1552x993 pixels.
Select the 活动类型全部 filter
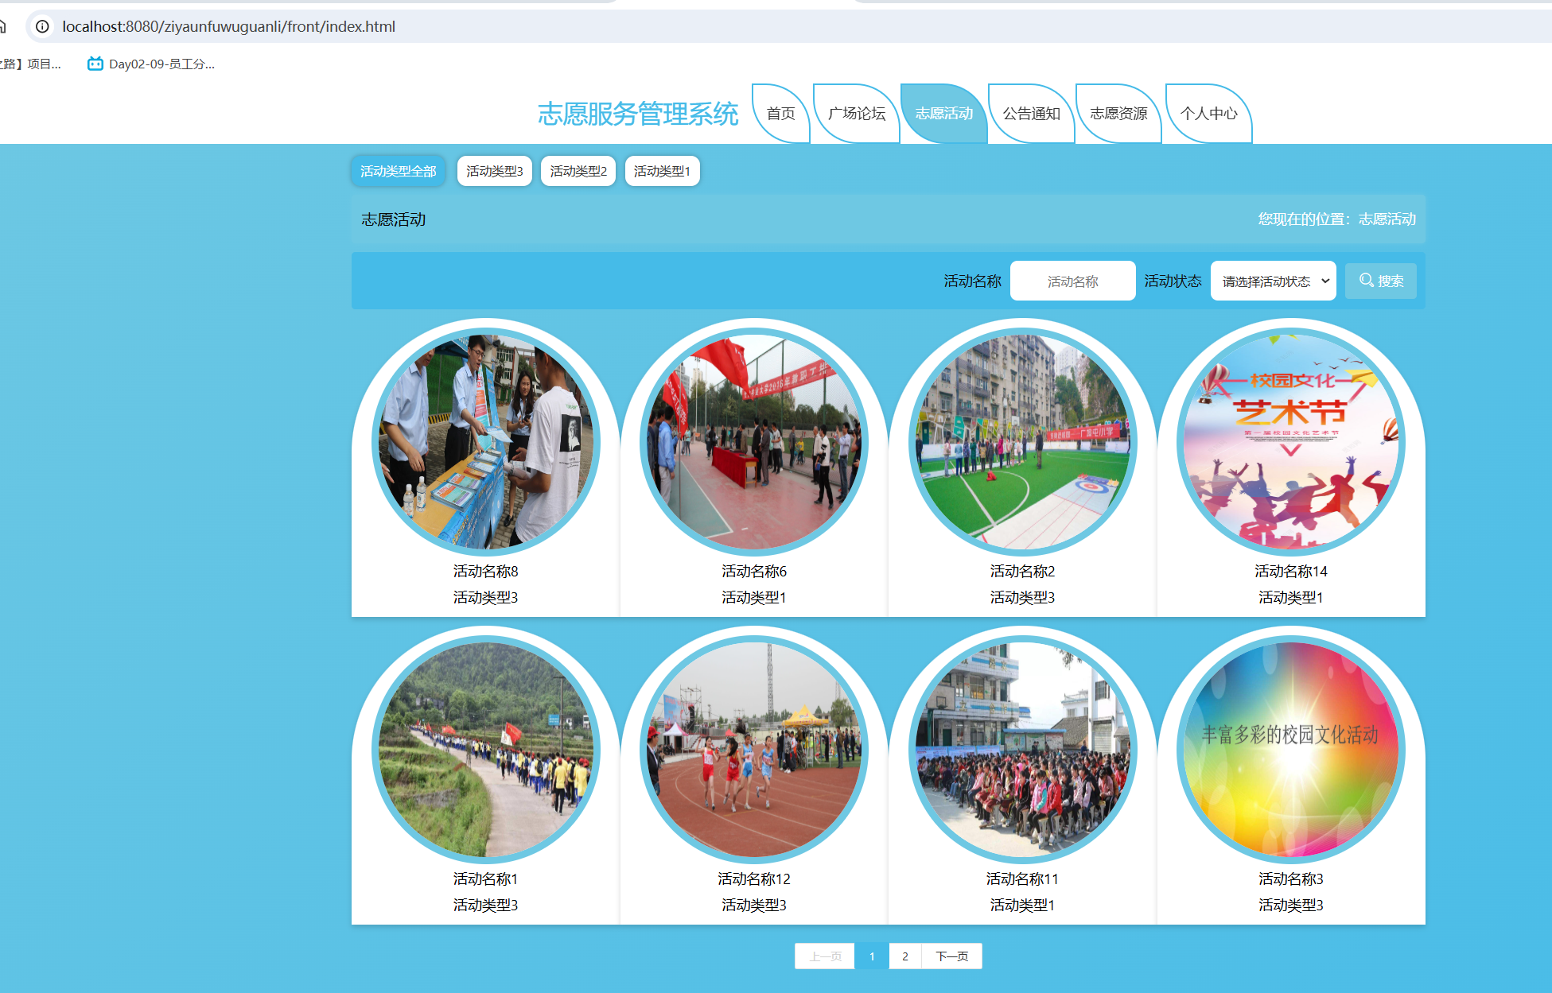(x=398, y=171)
